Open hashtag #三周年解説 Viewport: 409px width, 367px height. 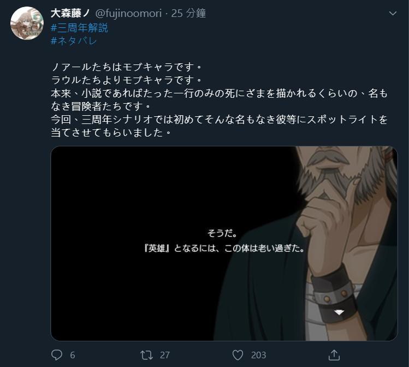[79, 28]
